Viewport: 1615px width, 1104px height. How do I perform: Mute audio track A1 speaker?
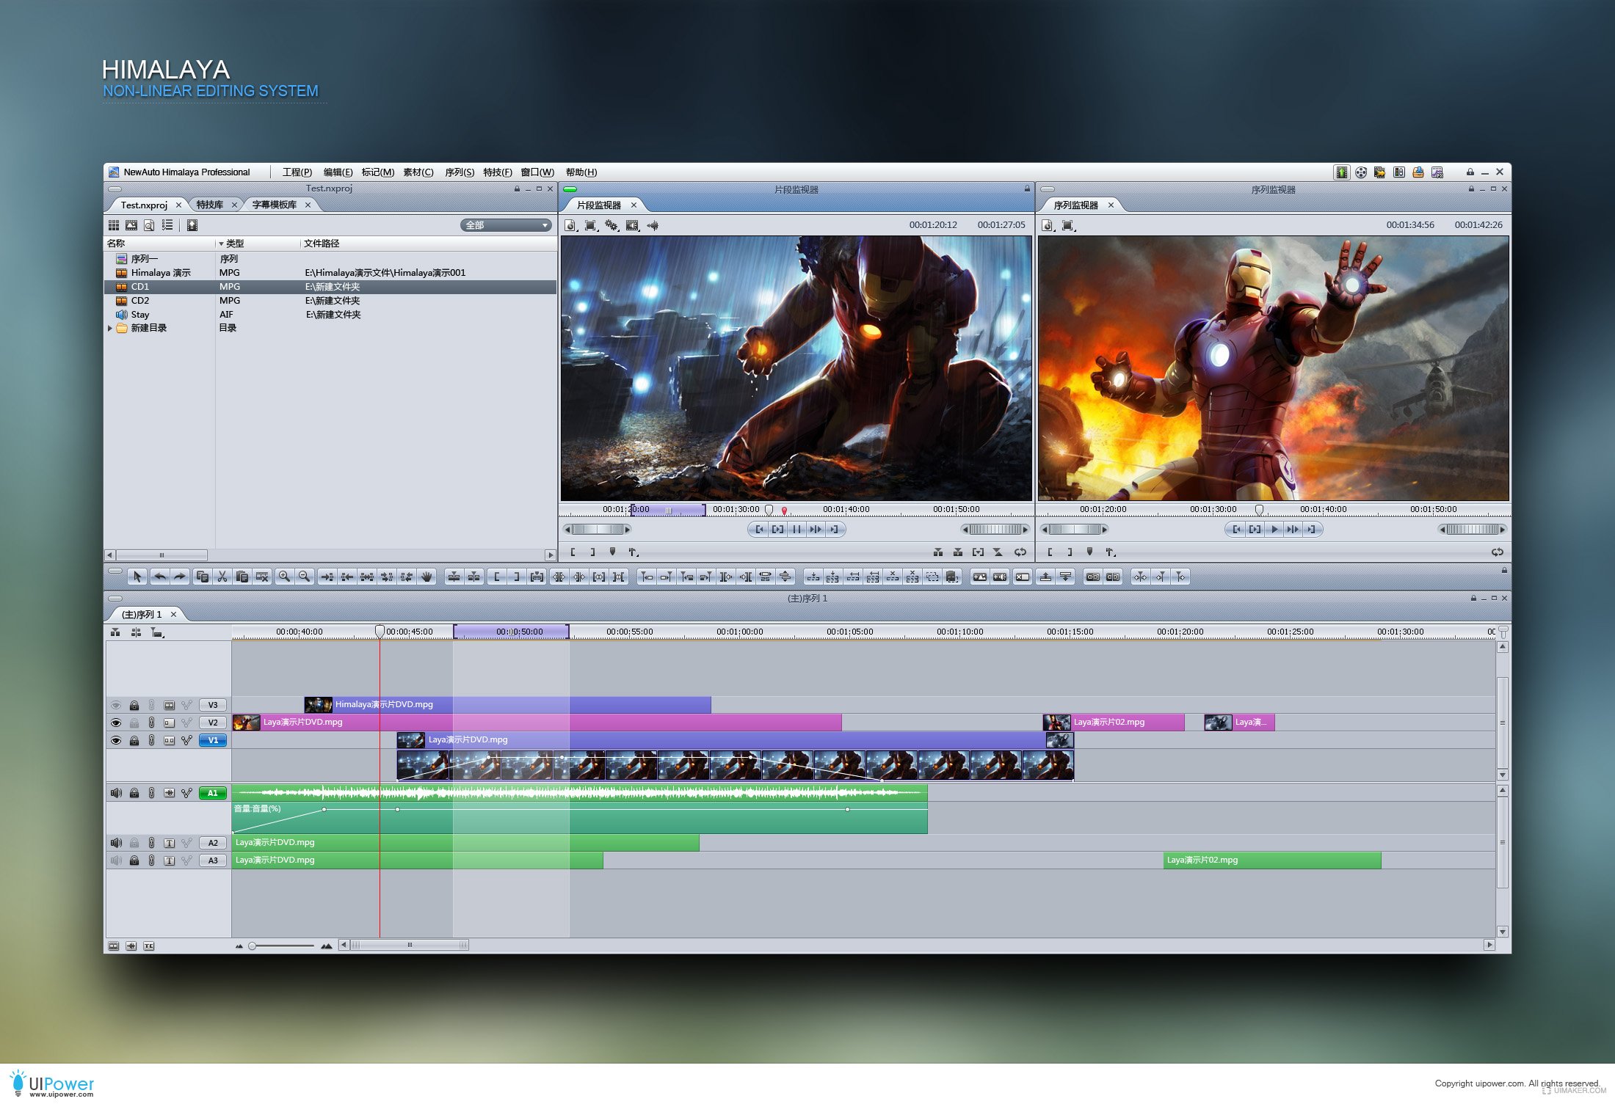click(116, 793)
